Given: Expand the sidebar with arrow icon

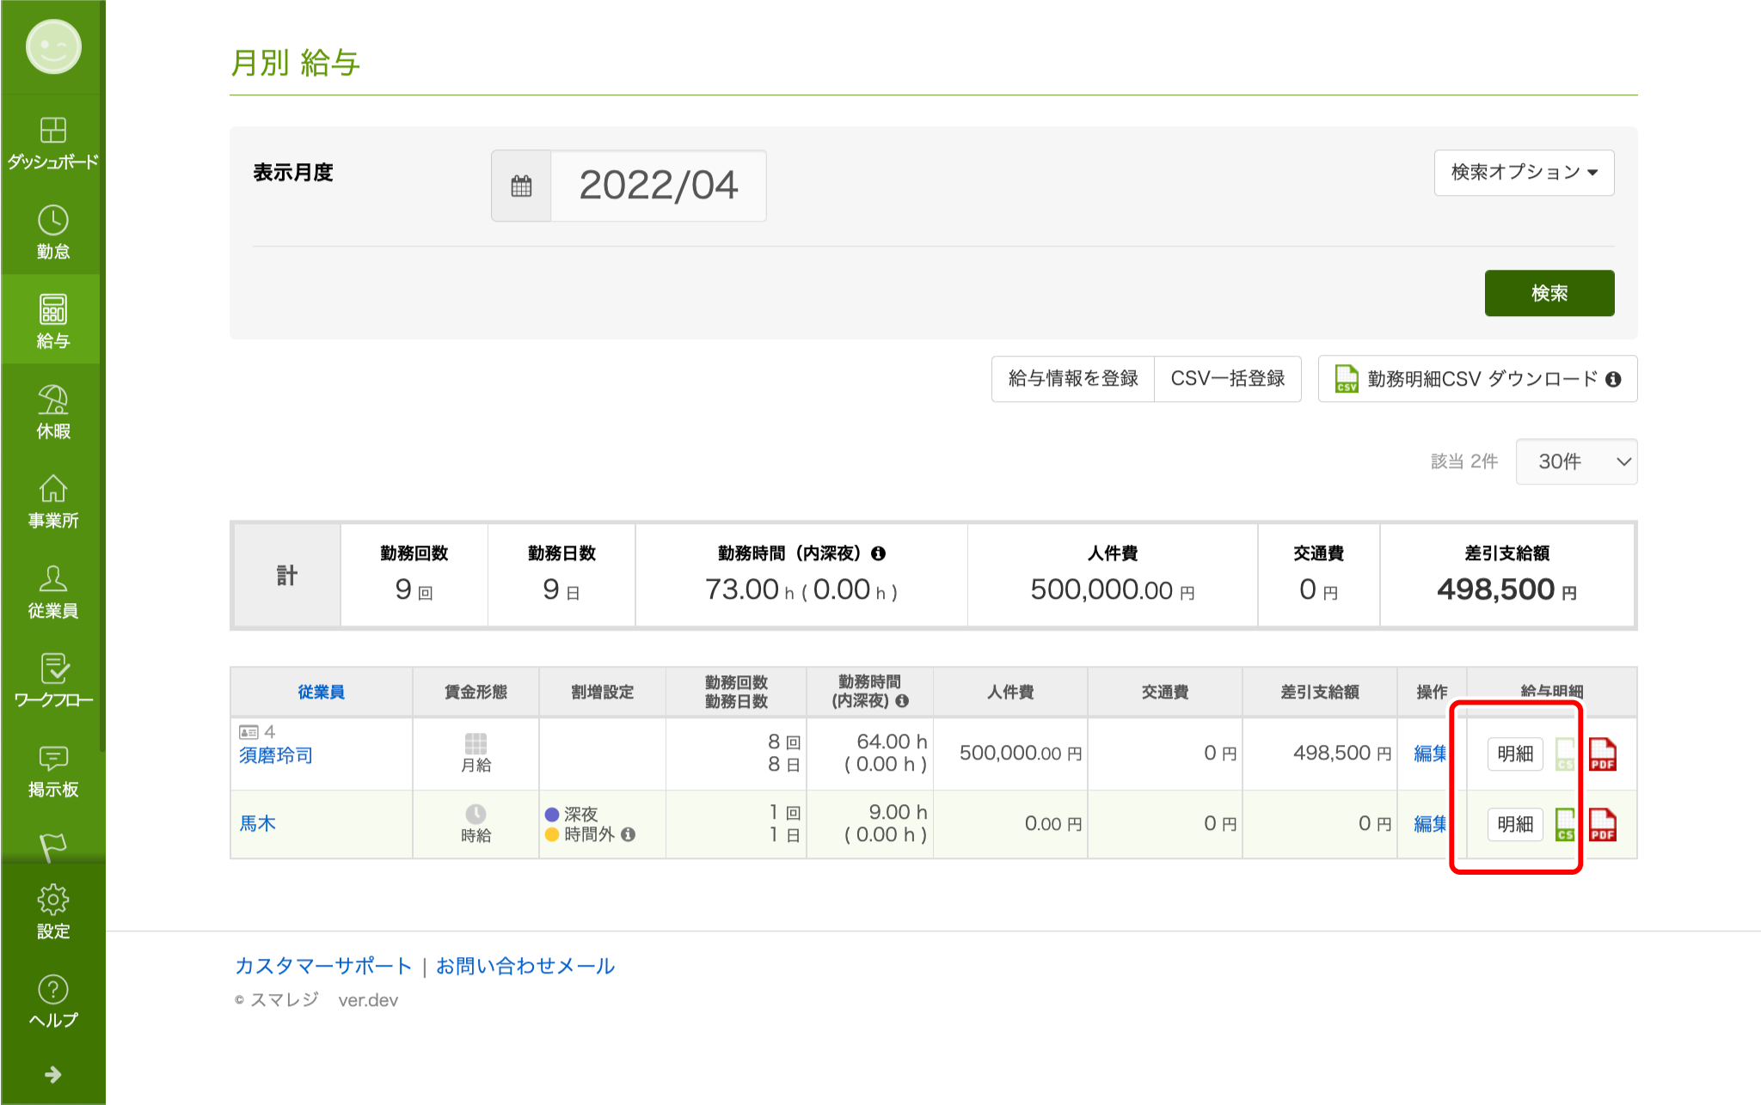Looking at the screenshot, I should pyautogui.click(x=52, y=1075).
